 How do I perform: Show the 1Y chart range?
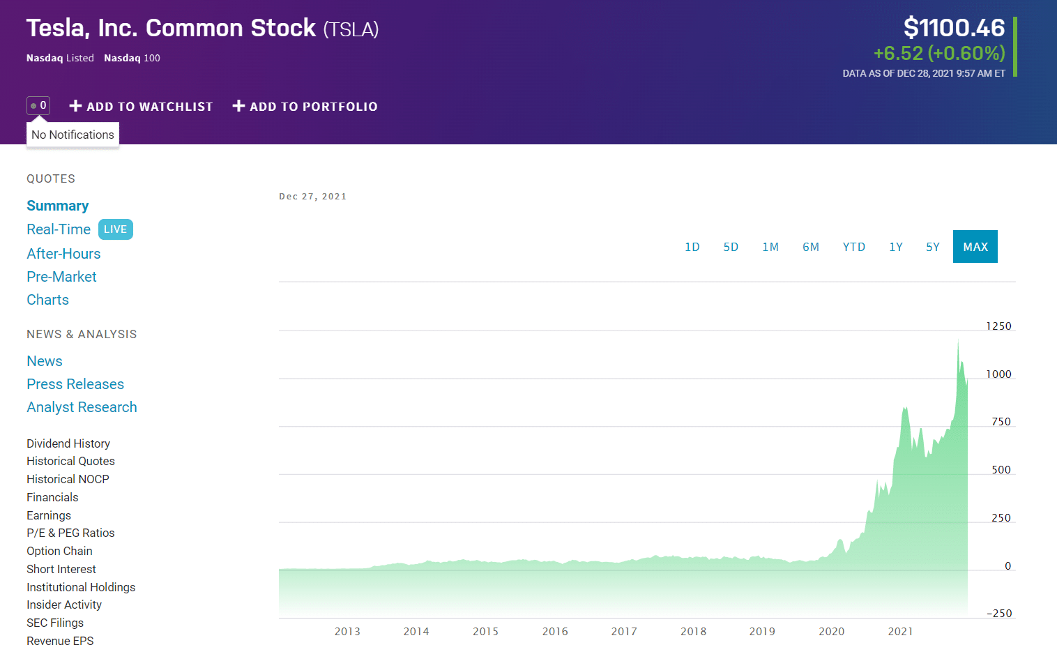coord(896,247)
